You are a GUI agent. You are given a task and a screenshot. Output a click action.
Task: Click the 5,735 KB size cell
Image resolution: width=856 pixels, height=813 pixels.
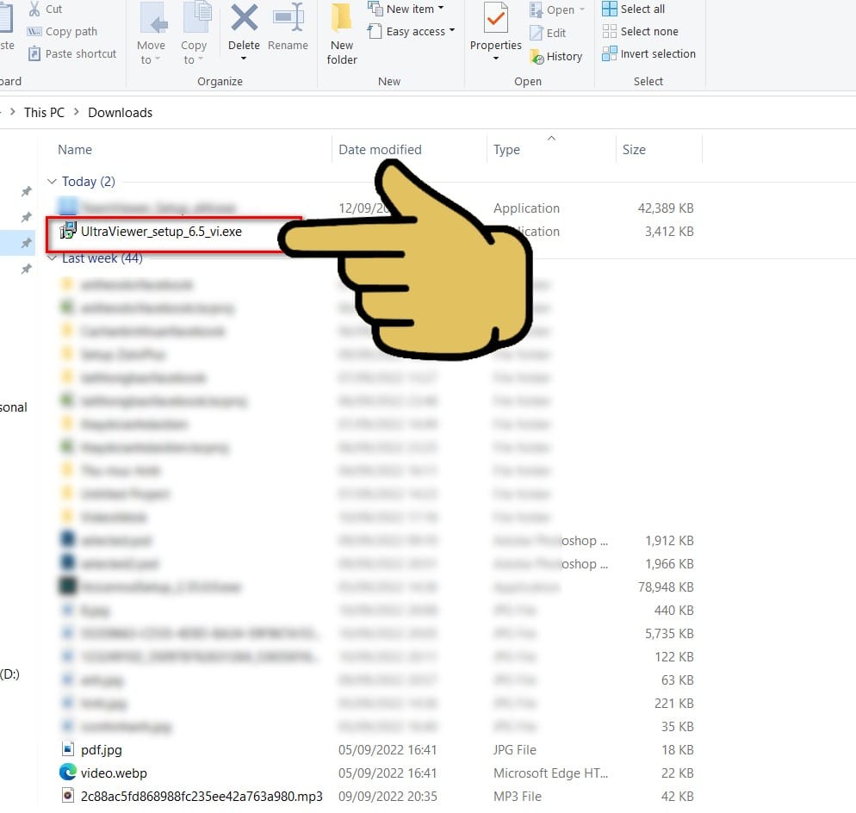[669, 633]
